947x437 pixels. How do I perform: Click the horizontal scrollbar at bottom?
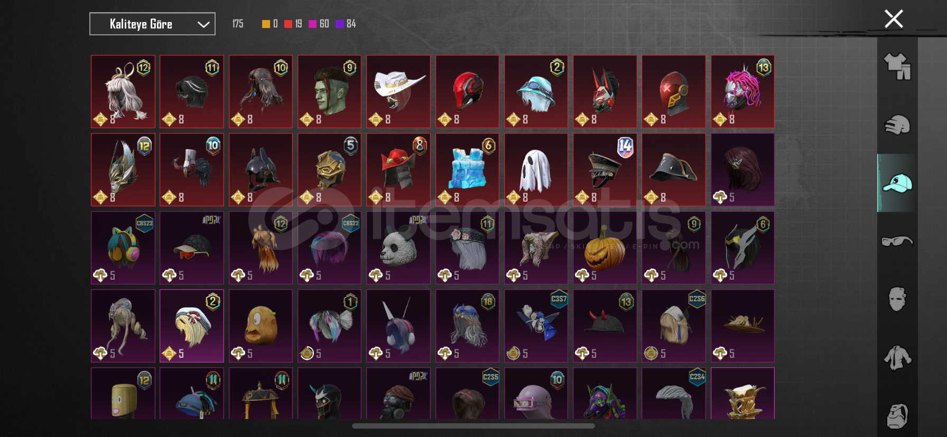click(x=473, y=426)
